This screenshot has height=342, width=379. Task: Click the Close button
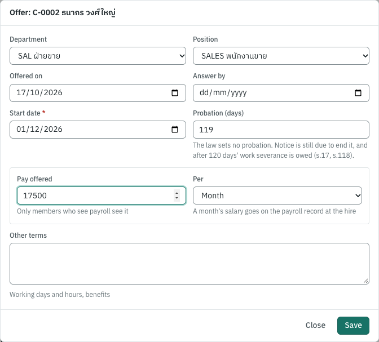pos(315,325)
